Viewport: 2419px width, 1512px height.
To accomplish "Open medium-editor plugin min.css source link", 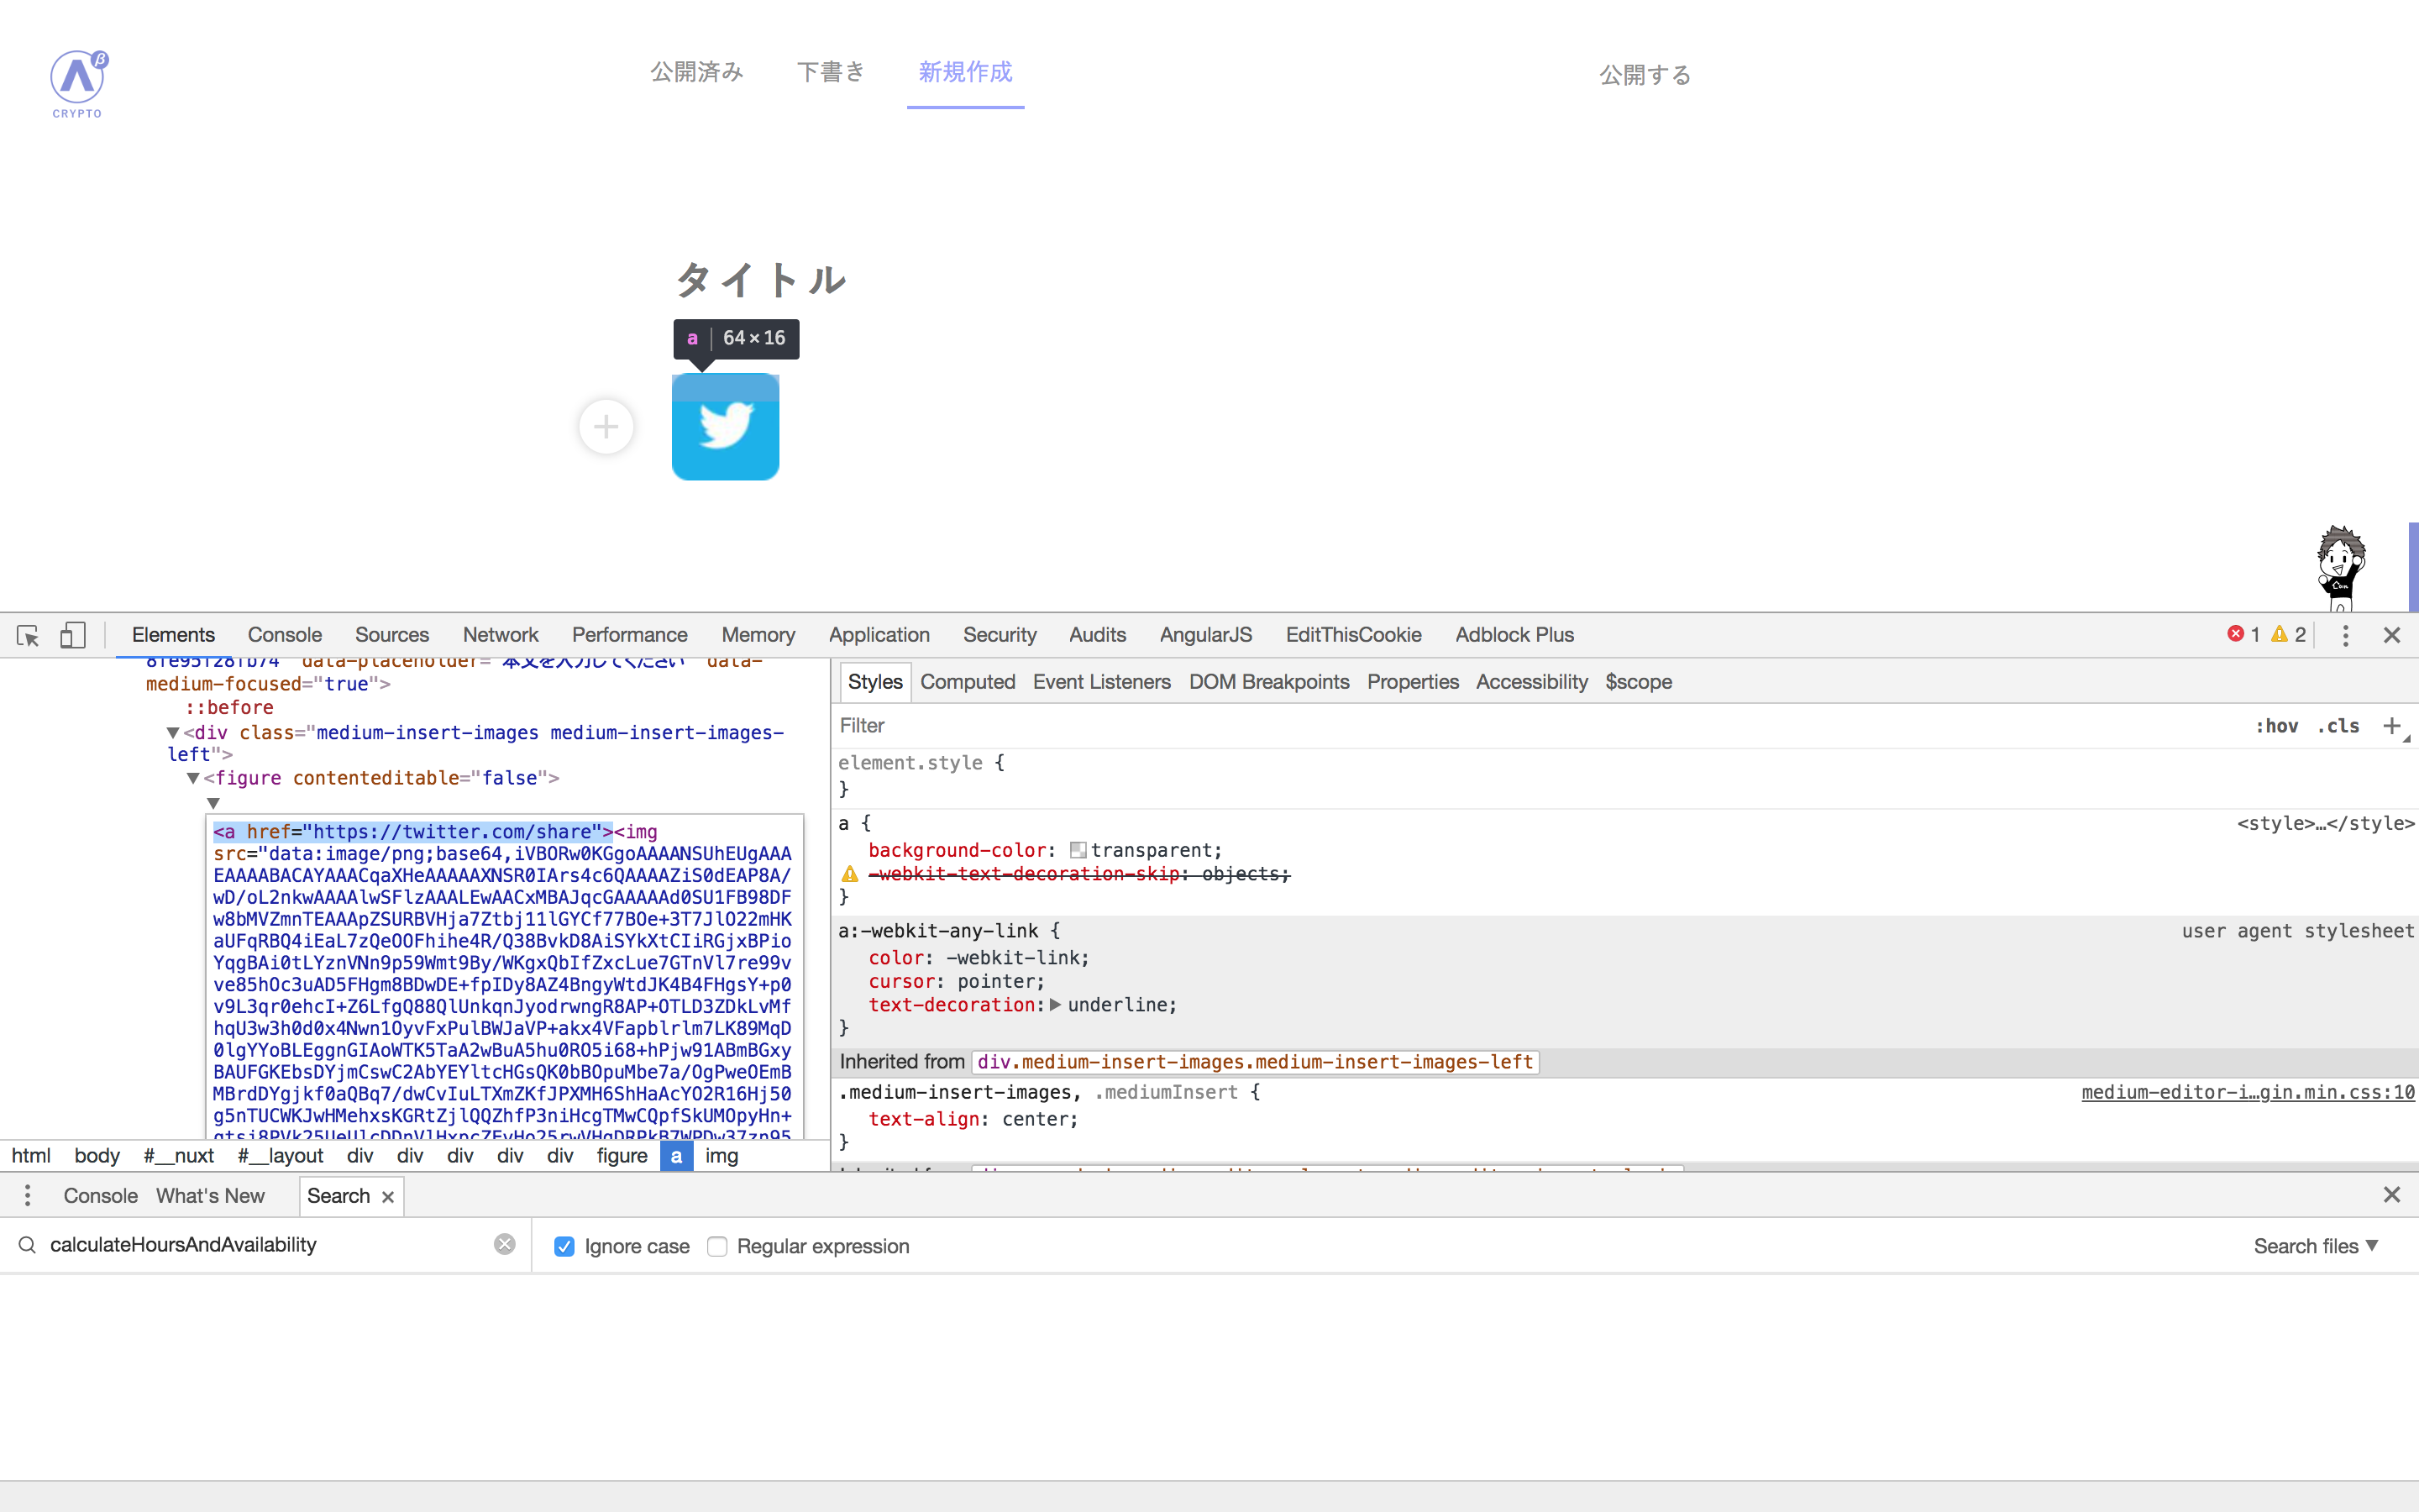I will [x=2247, y=1092].
